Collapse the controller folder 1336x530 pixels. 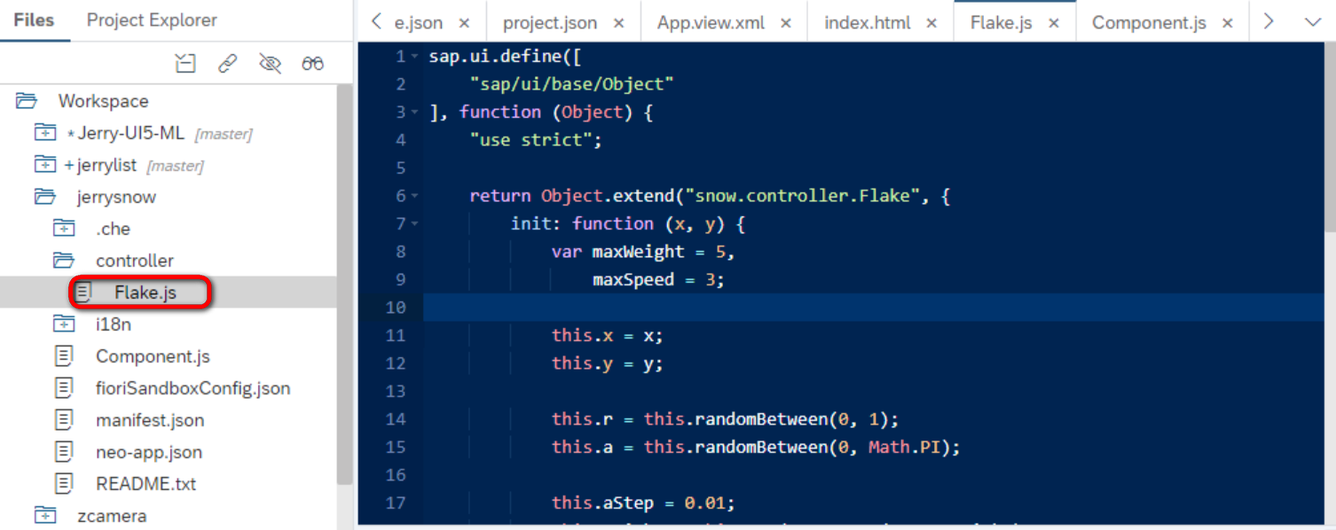pos(64,261)
